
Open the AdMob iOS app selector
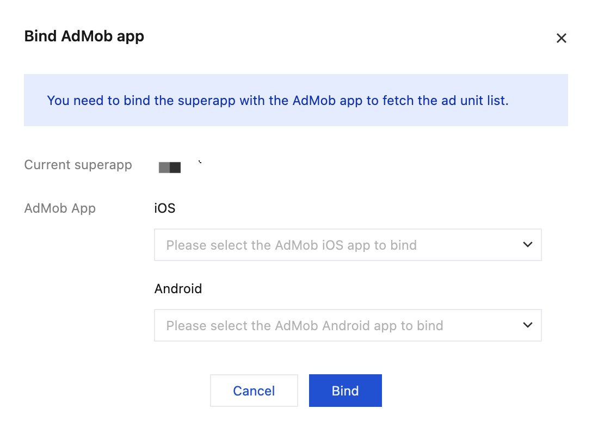pyautogui.click(x=348, y=245)
